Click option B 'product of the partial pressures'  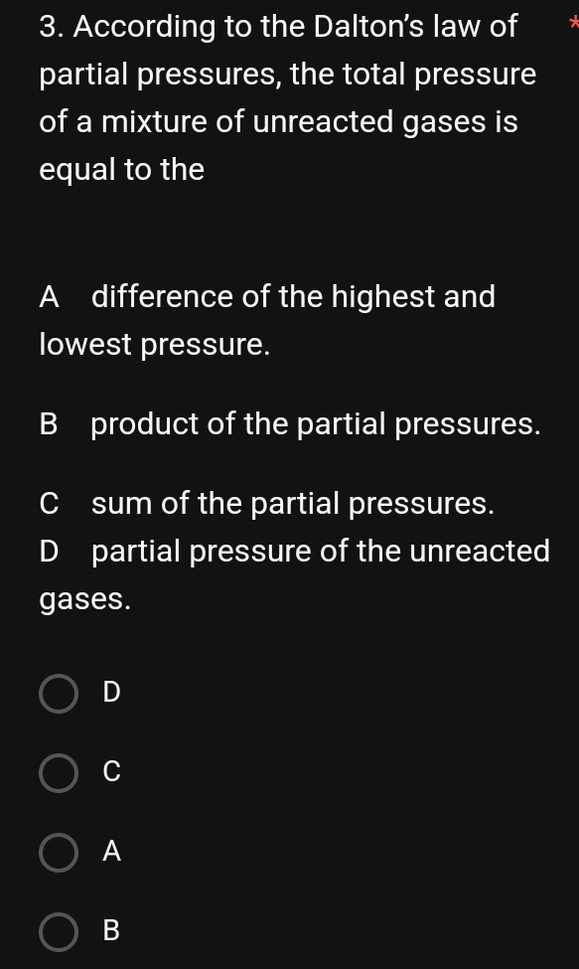point(290,423)
